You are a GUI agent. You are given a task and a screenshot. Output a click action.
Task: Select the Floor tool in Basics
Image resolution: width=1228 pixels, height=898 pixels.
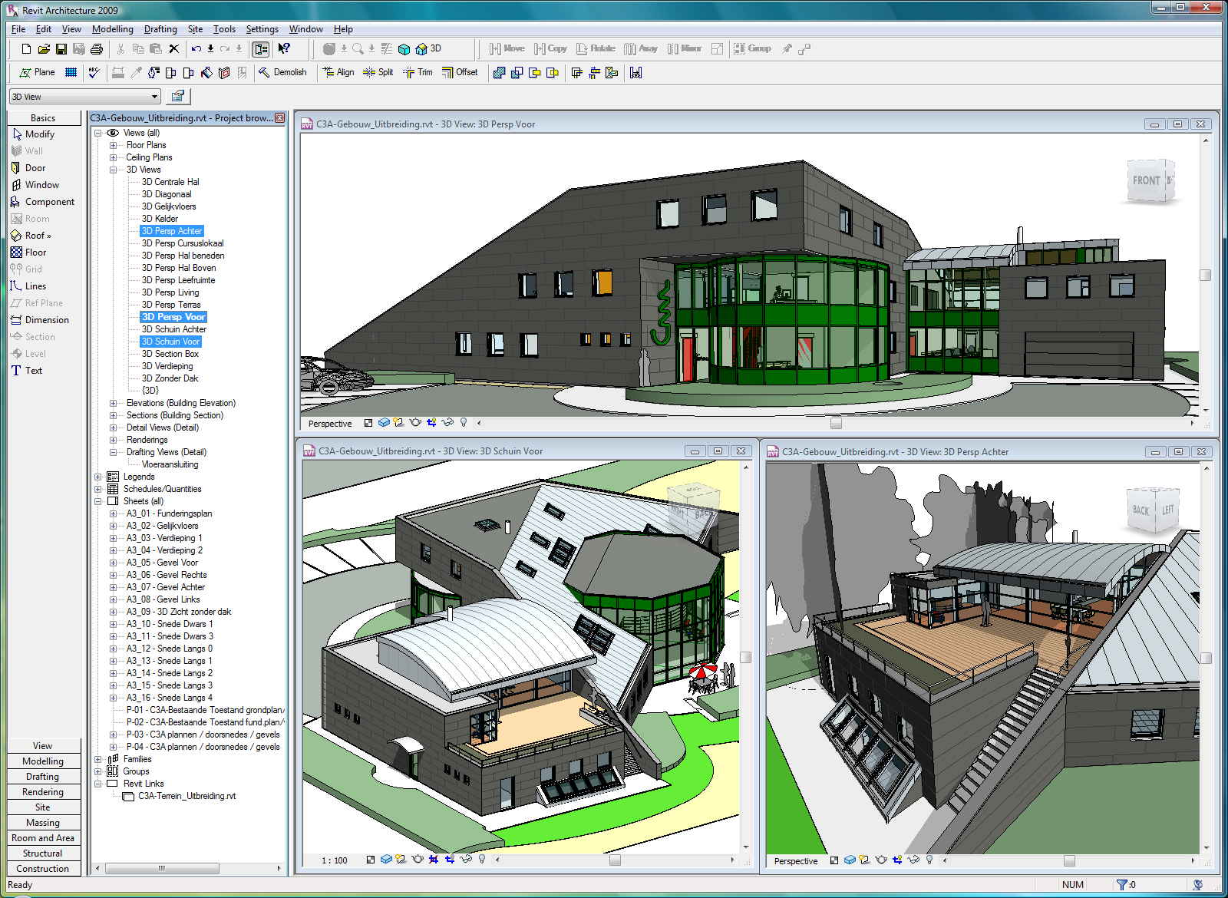click(28, 252)
